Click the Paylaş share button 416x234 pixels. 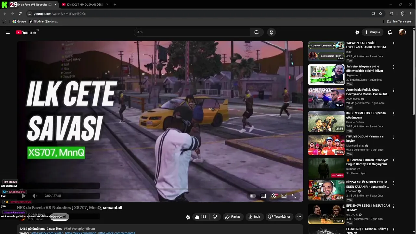[x=233, y=217]
